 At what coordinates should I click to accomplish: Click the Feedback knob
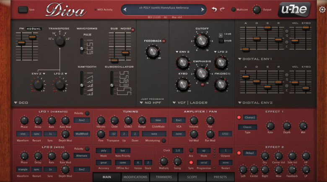(153, 52)
